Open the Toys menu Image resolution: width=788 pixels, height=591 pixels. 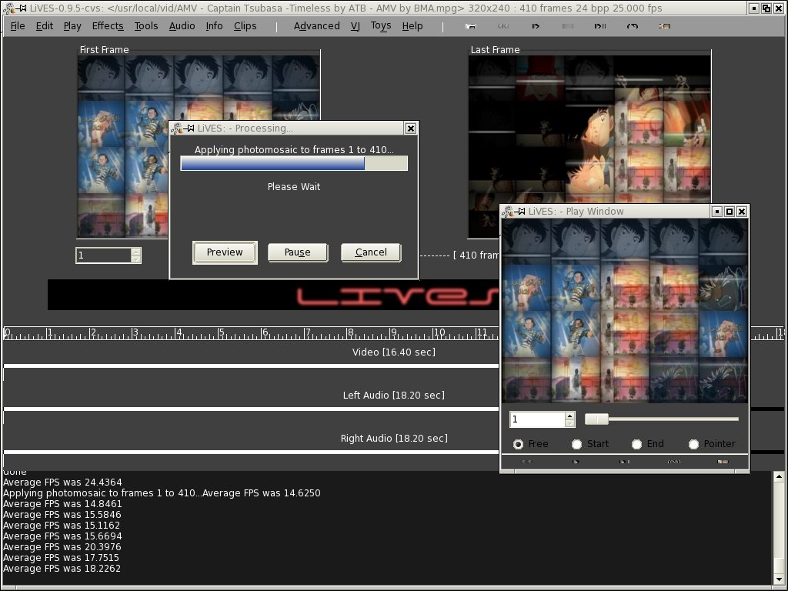tap(380, 26)
